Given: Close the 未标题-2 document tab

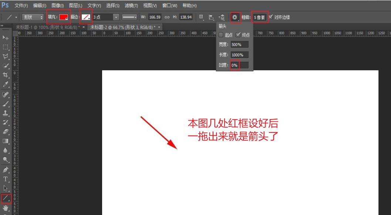Looking at the screenshot, I should [x=159, y=27].
